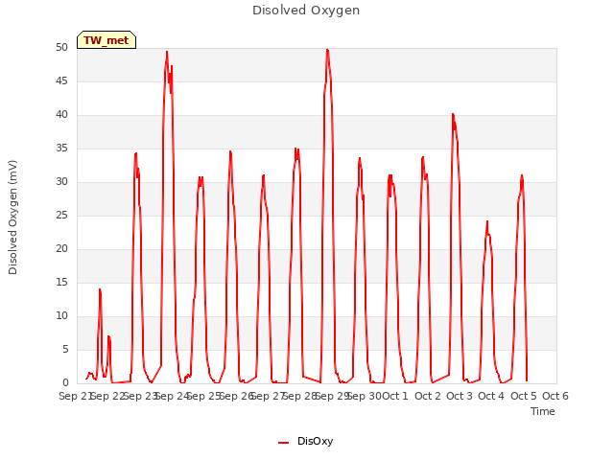
Task: Click the y-axis tick label 10
Action: 61,315
